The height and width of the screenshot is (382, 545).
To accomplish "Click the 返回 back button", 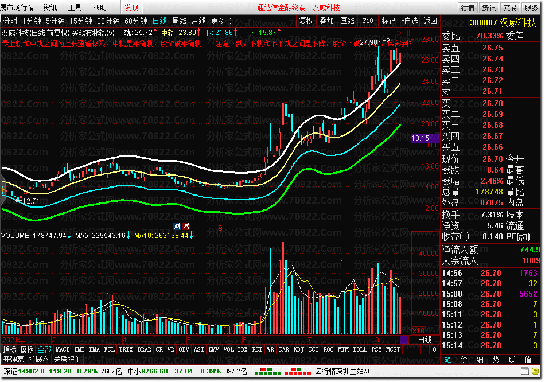I will (x=430, y=21).
